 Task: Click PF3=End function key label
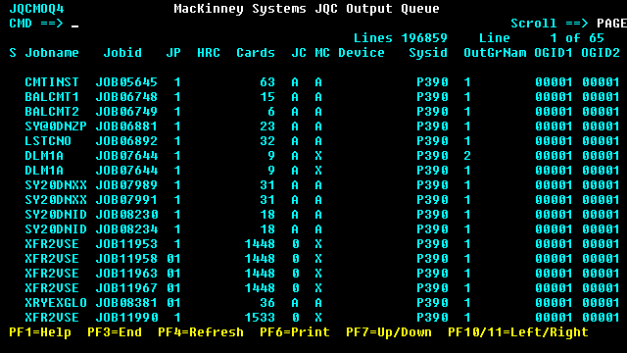[x=115, y=332]
